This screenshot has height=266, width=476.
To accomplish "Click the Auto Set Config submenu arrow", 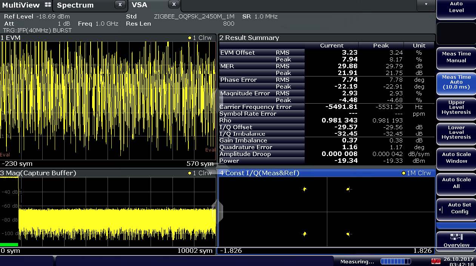I will pyautogui.click(x=440, y=210).
